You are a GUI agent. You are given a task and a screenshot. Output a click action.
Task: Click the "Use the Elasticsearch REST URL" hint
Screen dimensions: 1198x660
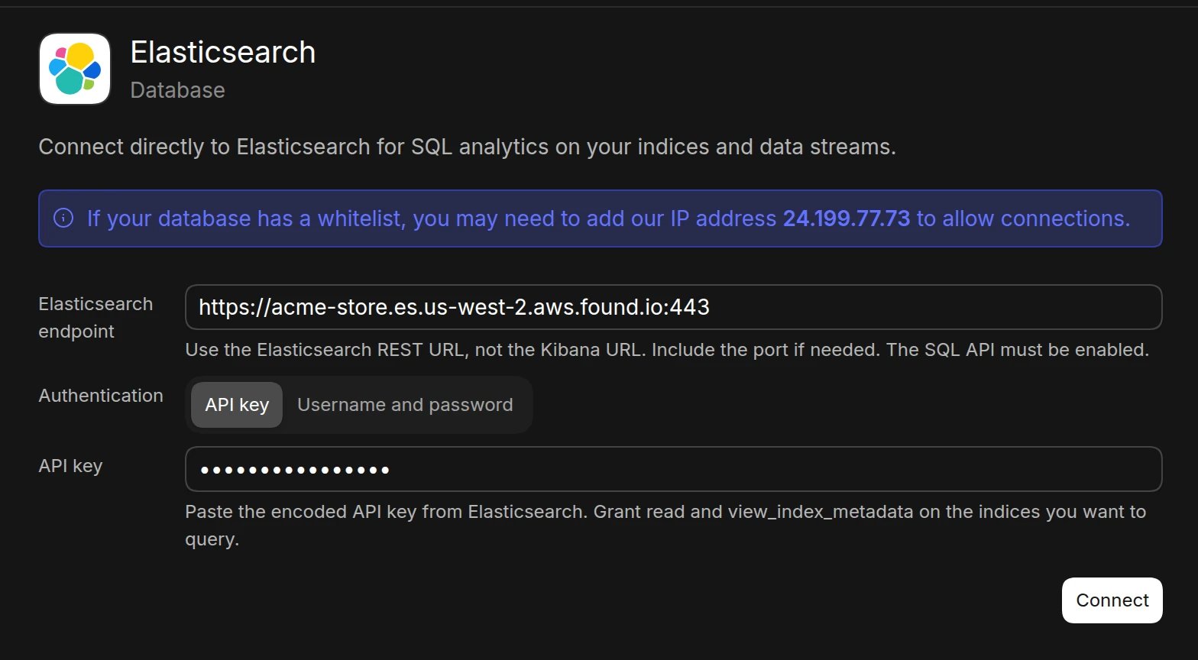pyautogui.click(x=667, y=350)
